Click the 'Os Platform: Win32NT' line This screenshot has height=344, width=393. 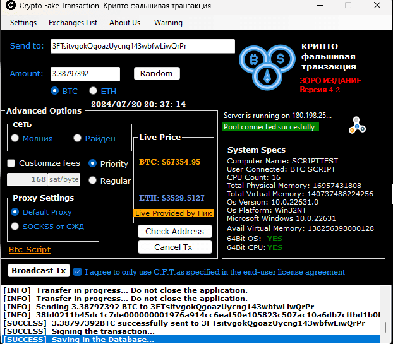click(267, 210)
